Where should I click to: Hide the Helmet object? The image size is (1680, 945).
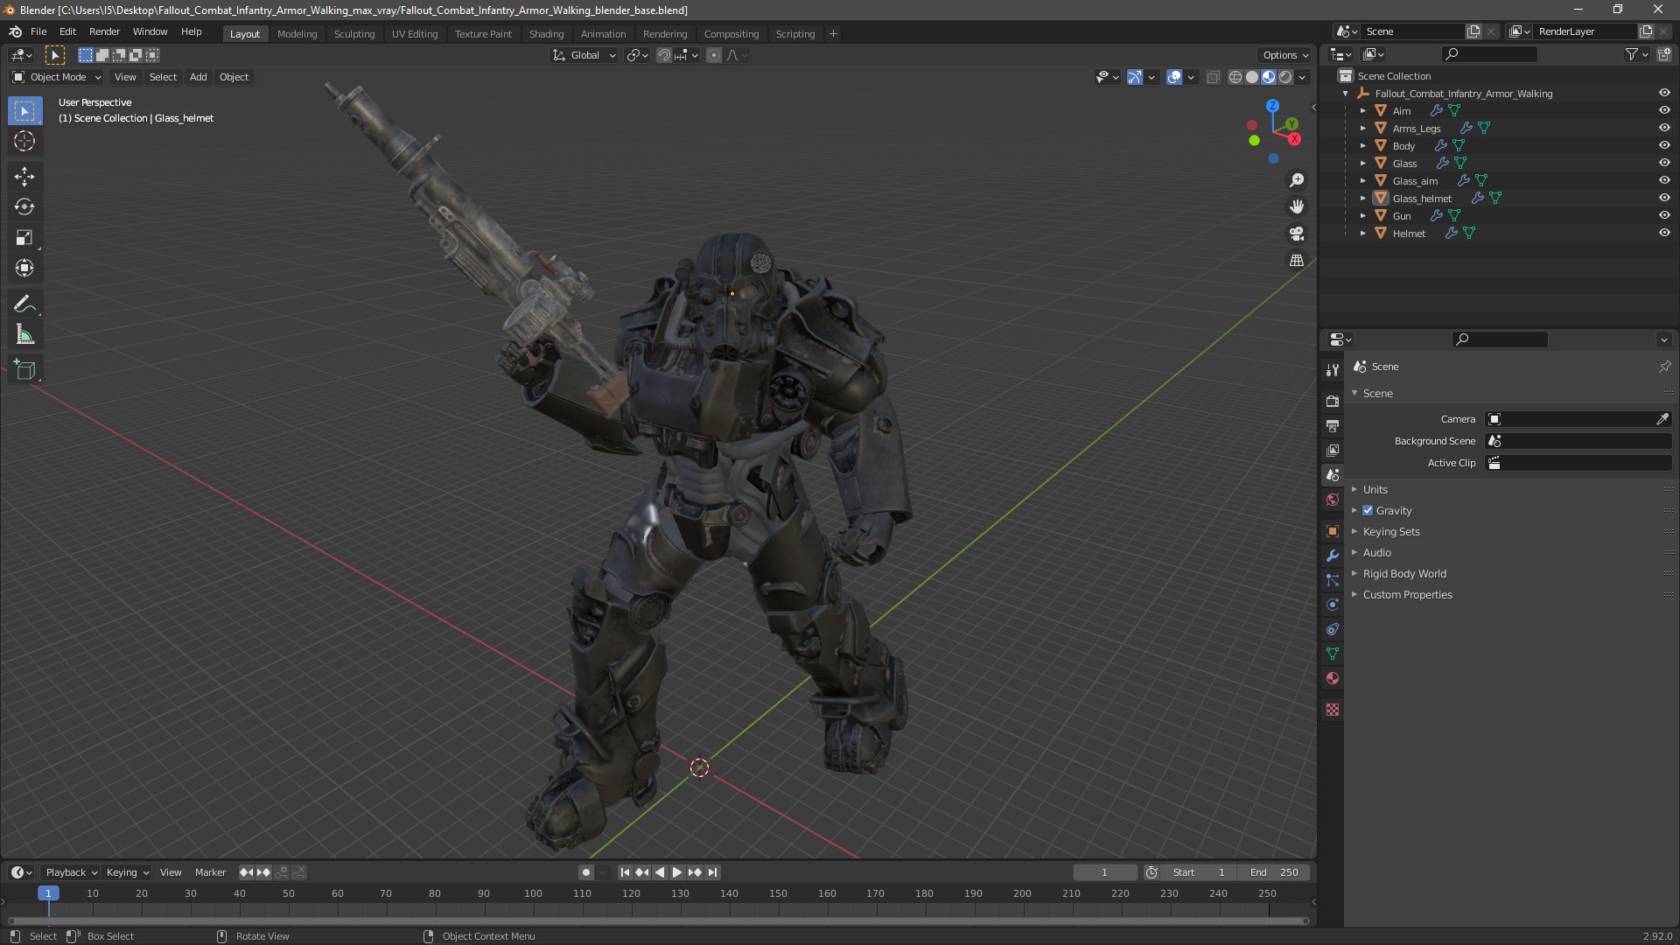tap(1664, 233)
